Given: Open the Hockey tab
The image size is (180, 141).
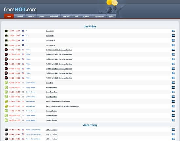Looking at the screenshot, I should tap(31, 16).
